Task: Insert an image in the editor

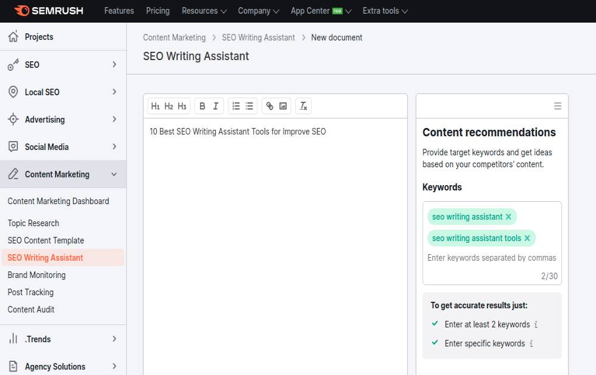Action: (x=283, y=107)
